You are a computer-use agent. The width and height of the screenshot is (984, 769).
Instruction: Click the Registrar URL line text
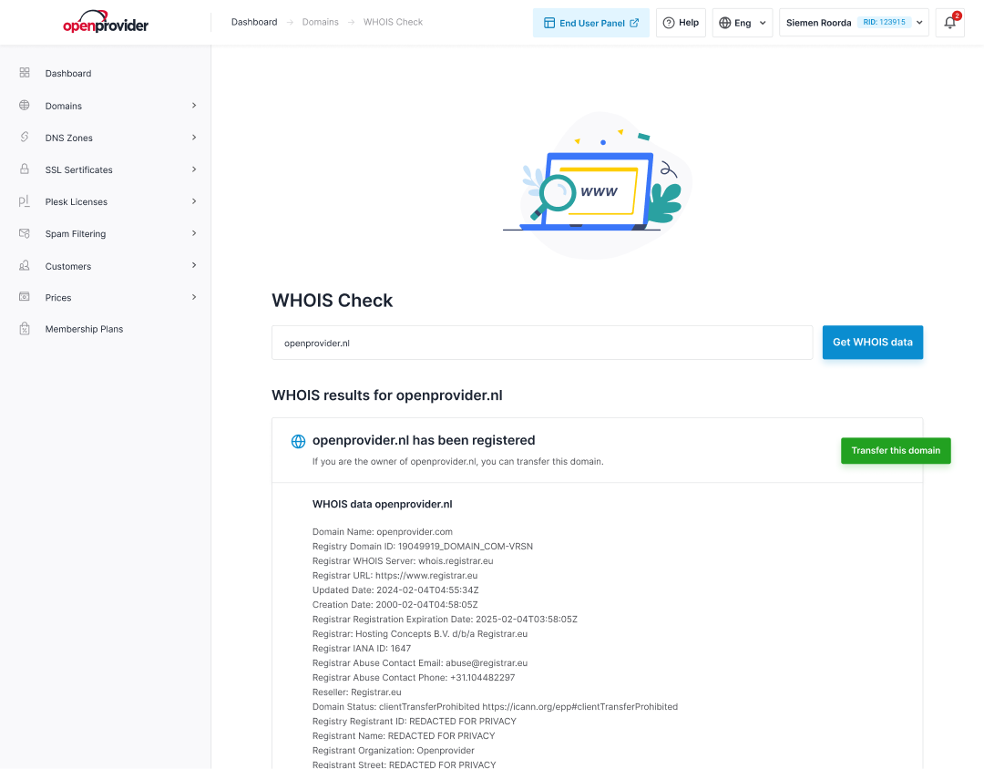(x=395, y=575)
